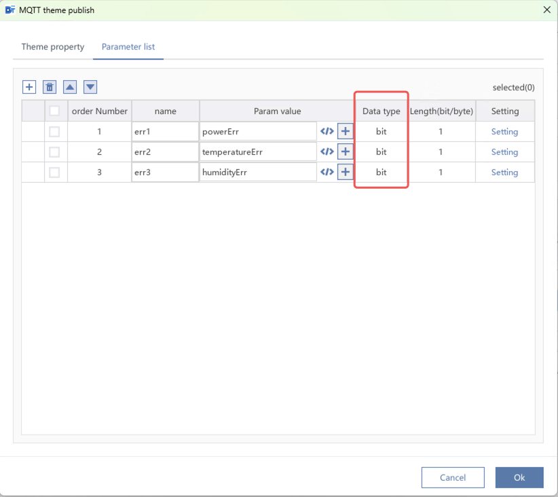Open Data type cell for err3 row

coord(381,172)
